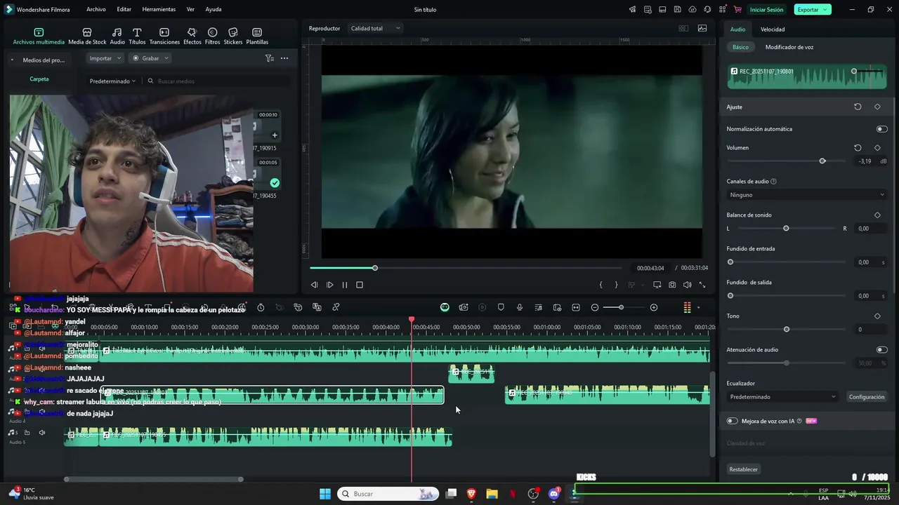Screen dimensions: 899x505
Task: Collapse the Medios del proyecto tree arrow
Action: (x=12, y=60)
